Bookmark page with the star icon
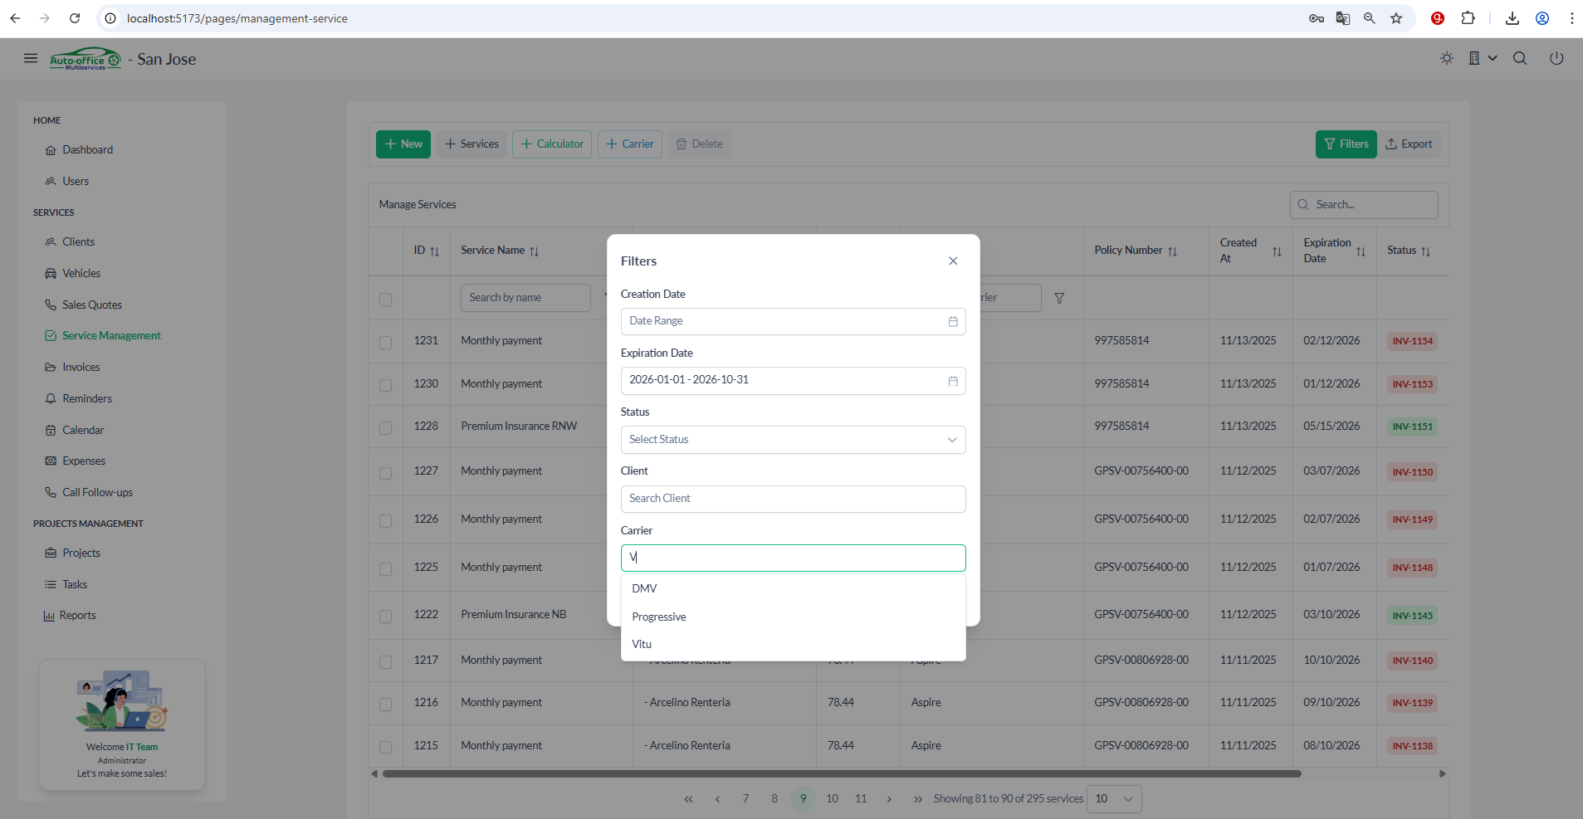Screen dimensions: 1583x819 click(1396, 18)
